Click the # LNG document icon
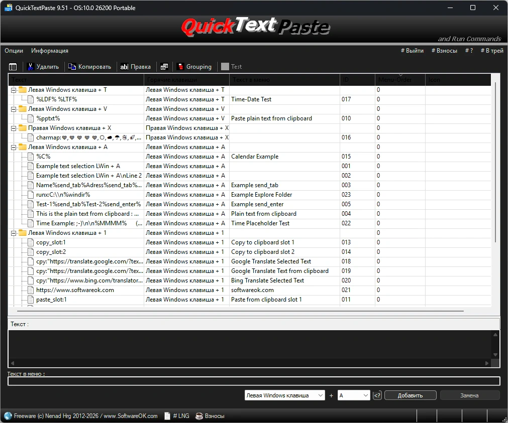 coord(167,416)
